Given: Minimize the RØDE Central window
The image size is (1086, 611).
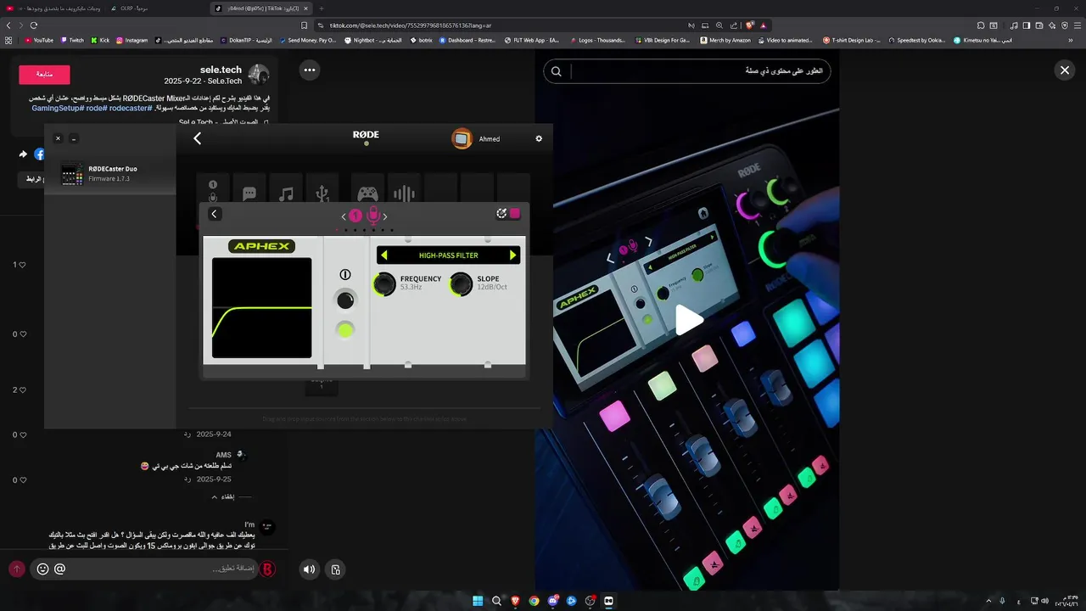Looking at the screenshot, I should (74, 138).
